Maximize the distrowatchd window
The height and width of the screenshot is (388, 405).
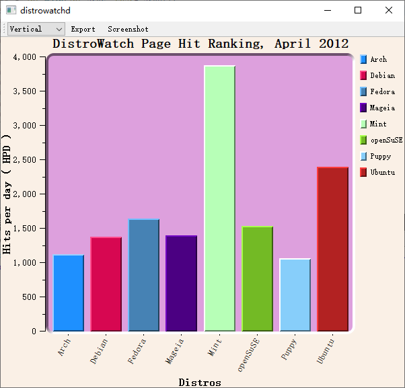(358, 10)
